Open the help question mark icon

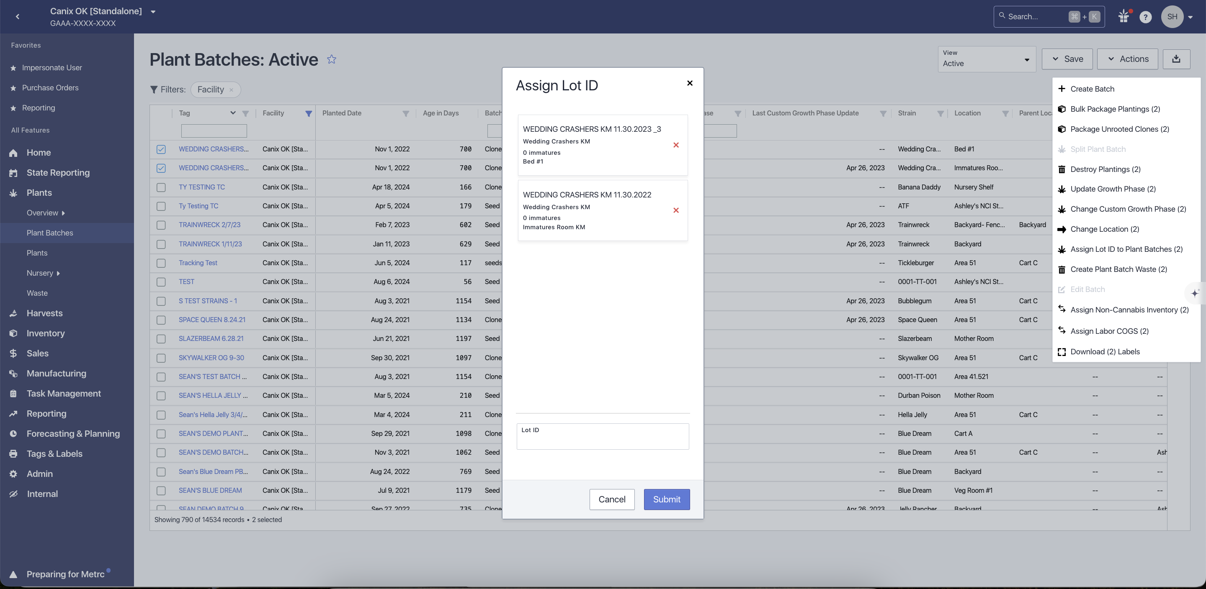point(1145,17)
